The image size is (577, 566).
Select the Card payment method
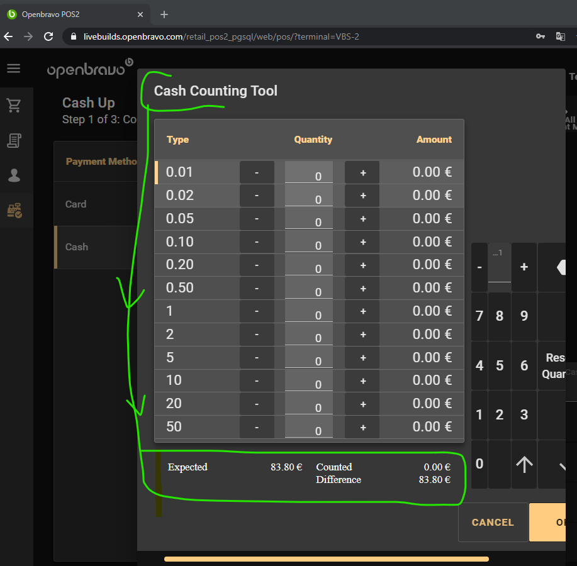coord(94,204)
